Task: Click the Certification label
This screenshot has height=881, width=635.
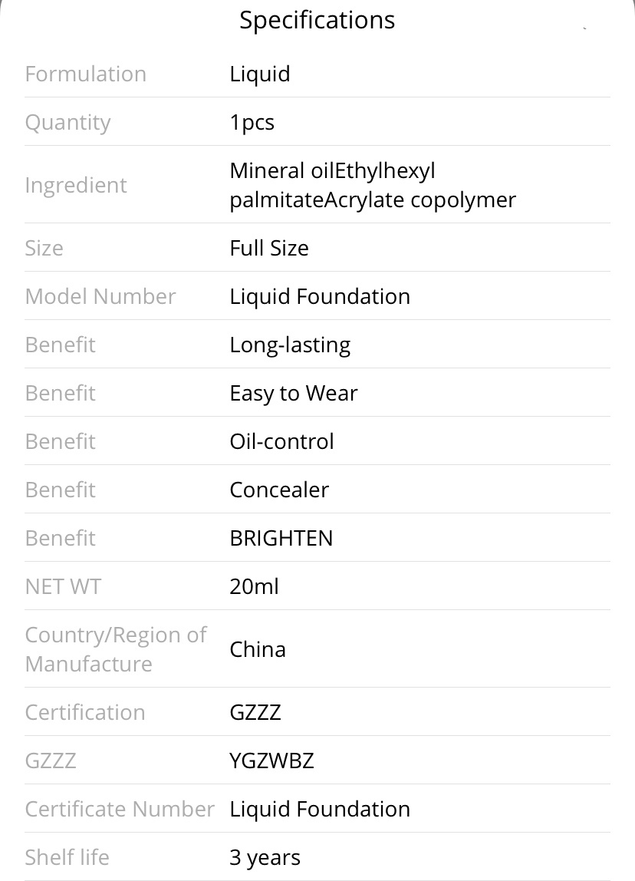Action: click(x=85, y=712)
